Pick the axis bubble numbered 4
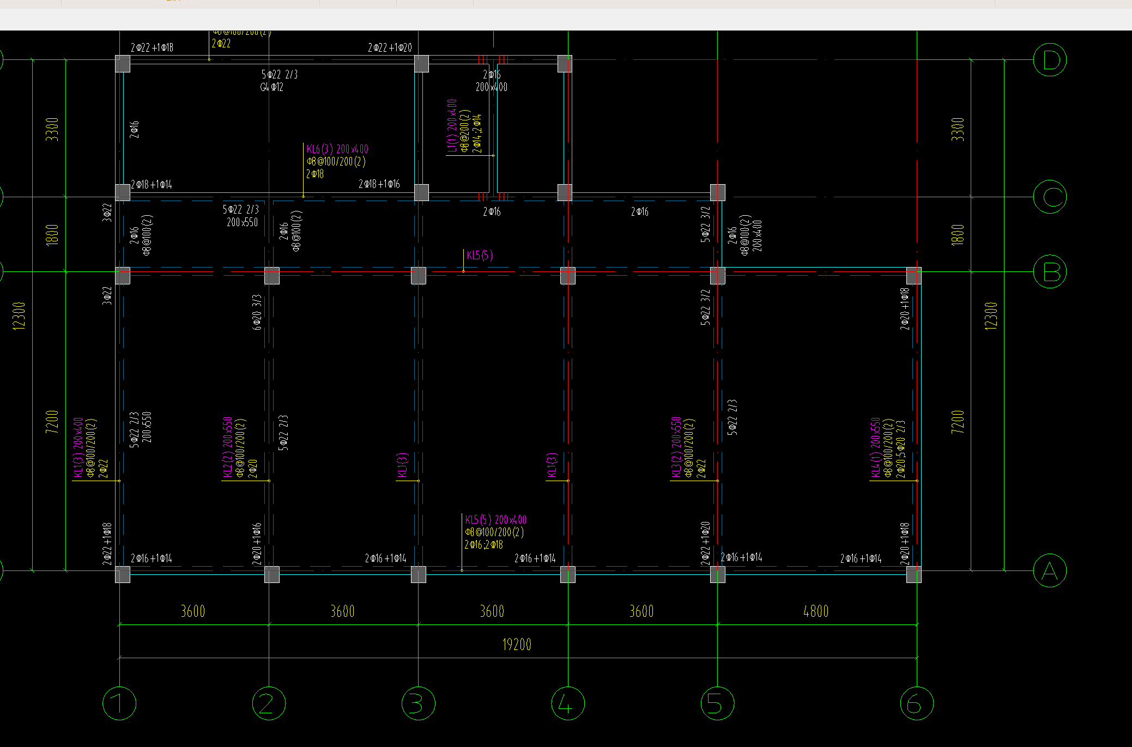1132x747 pixels. (568, 703)
